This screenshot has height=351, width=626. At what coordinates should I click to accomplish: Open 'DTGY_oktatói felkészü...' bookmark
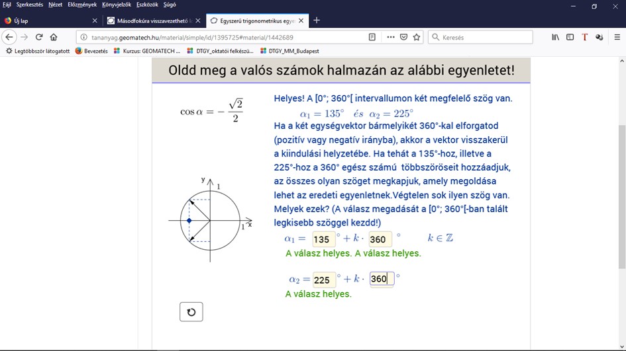tap(221, 51)
